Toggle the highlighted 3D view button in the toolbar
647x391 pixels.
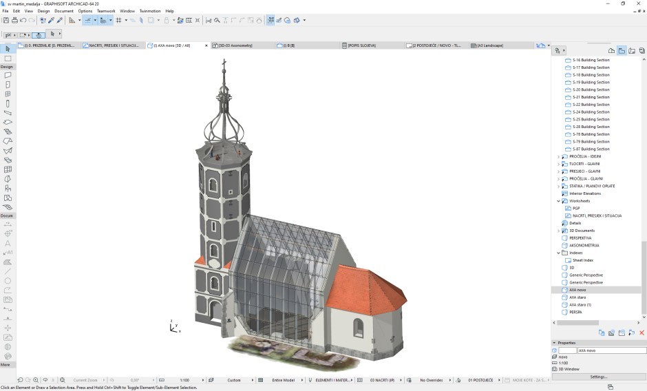click(x=271, y=21)
